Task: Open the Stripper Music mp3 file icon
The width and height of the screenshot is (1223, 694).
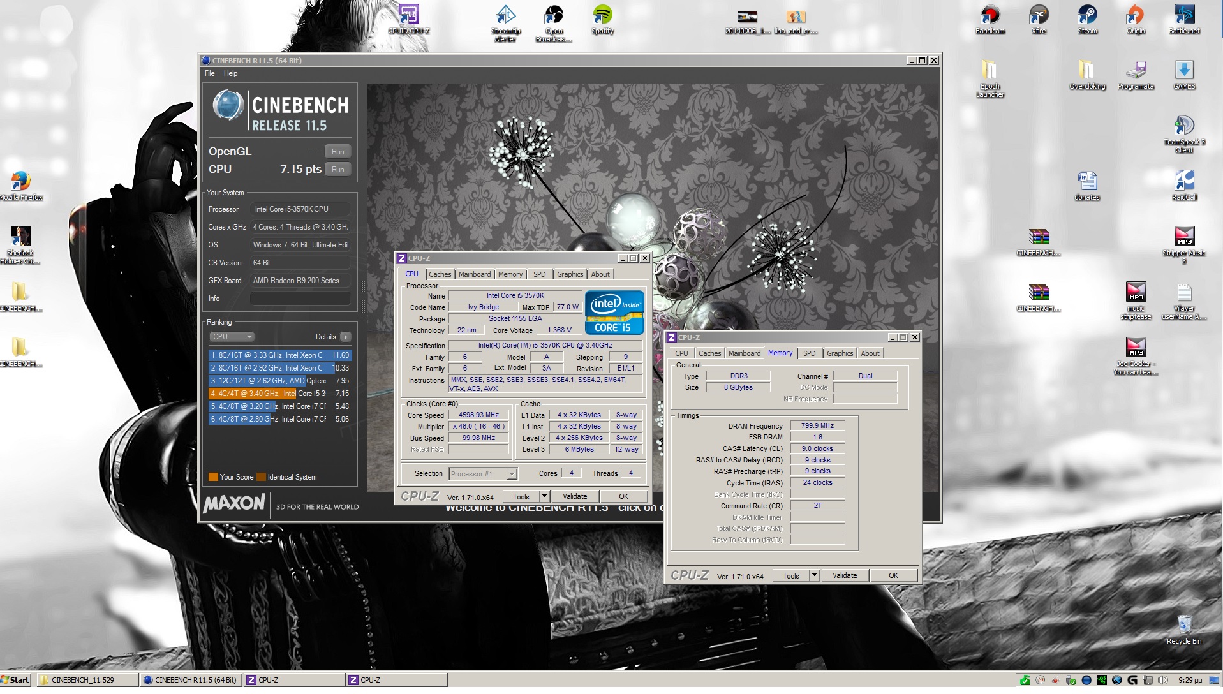Action: point(1184,245)
